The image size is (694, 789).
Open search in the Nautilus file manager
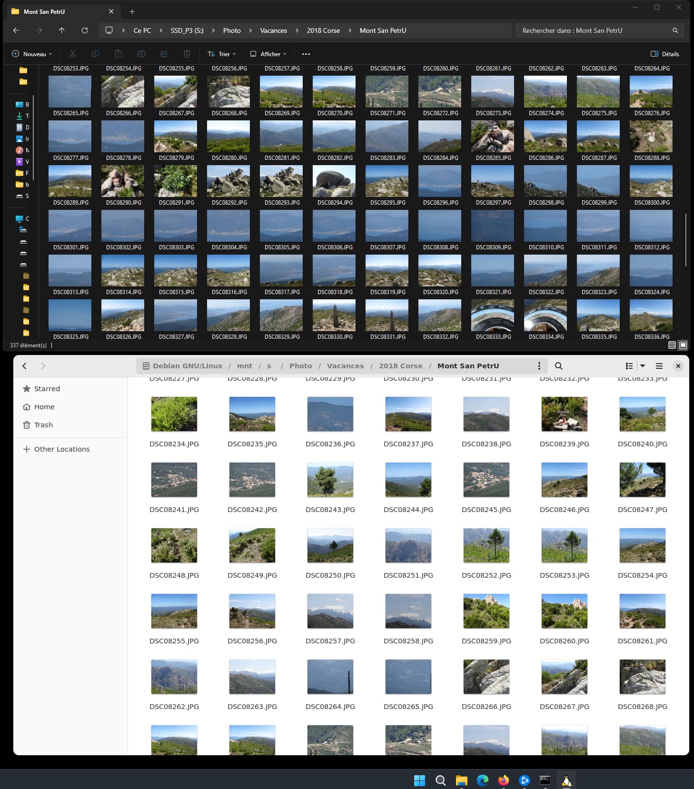point(559,366)
